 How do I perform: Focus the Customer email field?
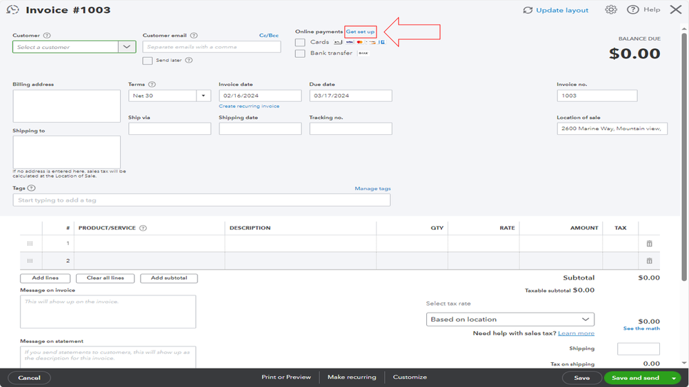point(212,47)
